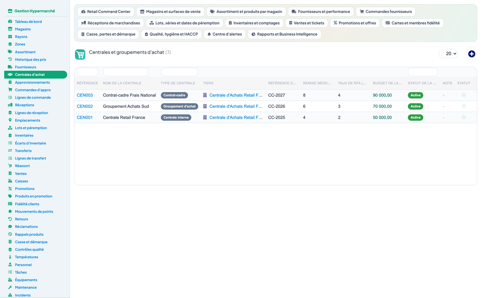Open Lots, séries et dates de péremption tab

coord(184,23)
